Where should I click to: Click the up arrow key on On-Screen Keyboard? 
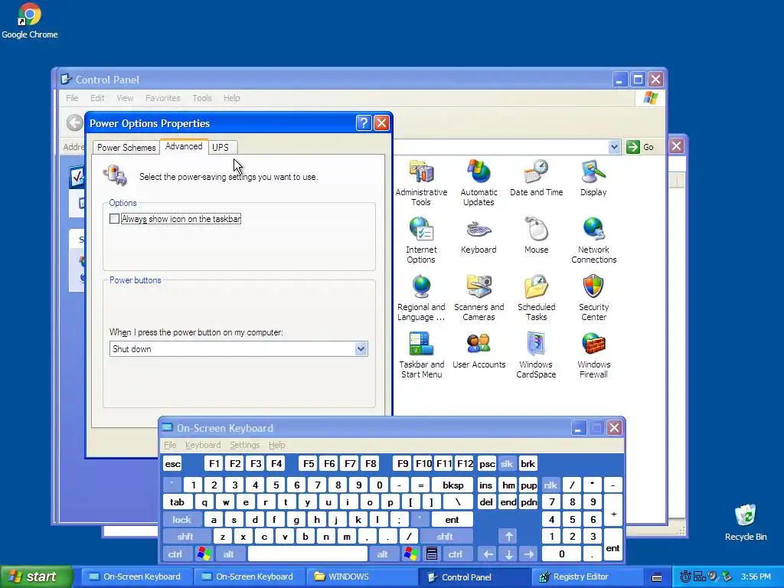508,537
